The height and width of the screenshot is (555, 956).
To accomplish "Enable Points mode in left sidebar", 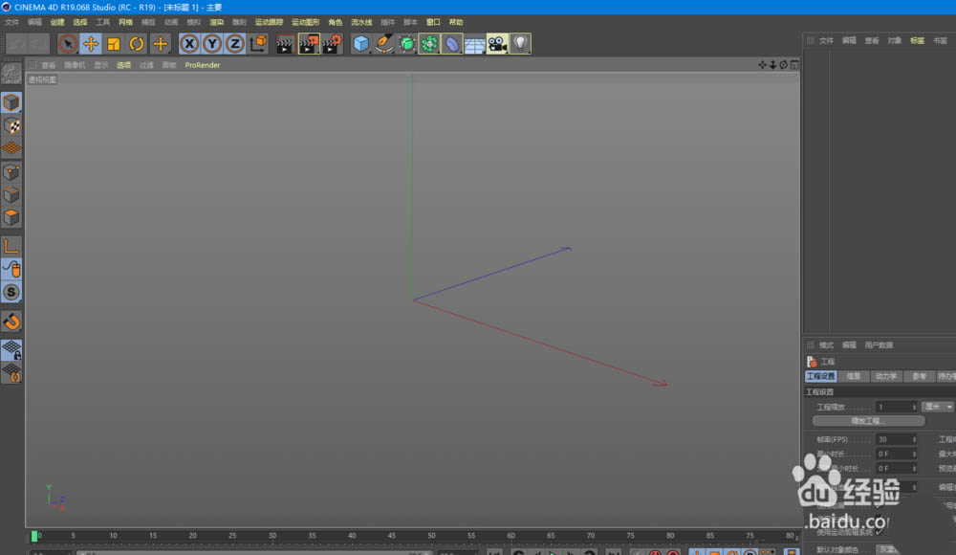I will click(11, 172).
